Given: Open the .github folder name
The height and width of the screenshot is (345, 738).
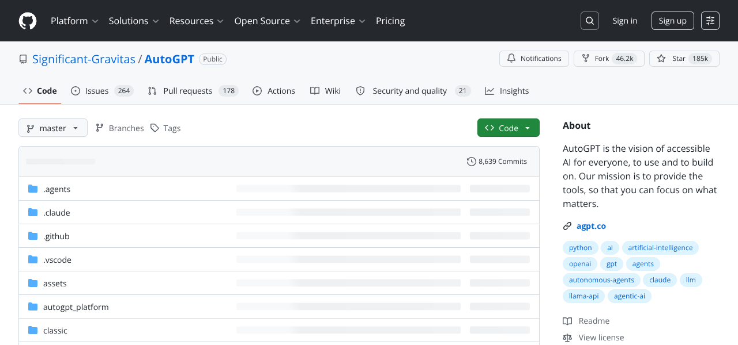Looking at the screenshot, I should pyautogui.click(x=56, y=236).
